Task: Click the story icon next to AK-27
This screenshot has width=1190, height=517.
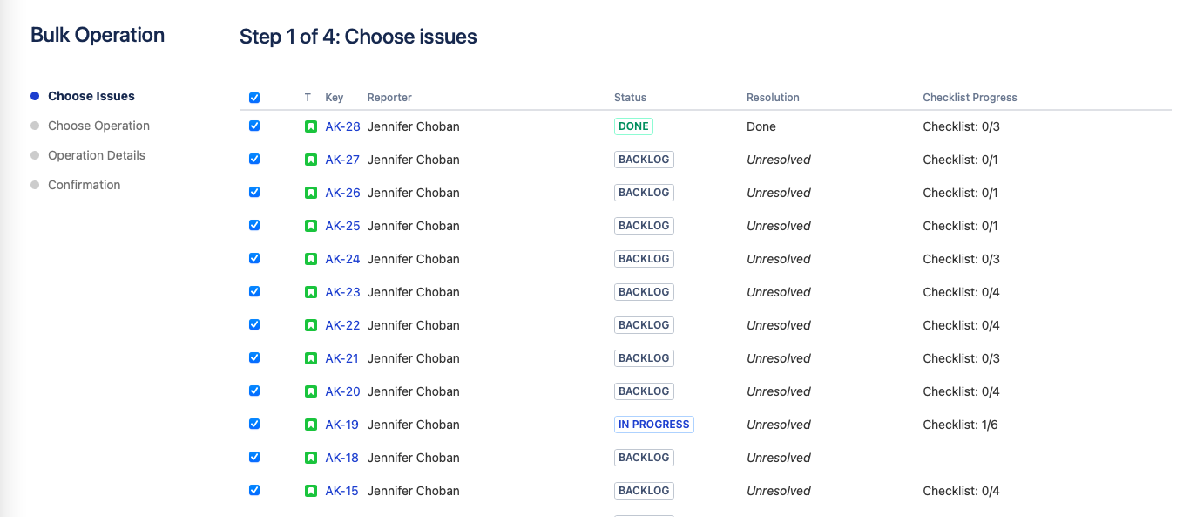Action: tap(311, 160)
